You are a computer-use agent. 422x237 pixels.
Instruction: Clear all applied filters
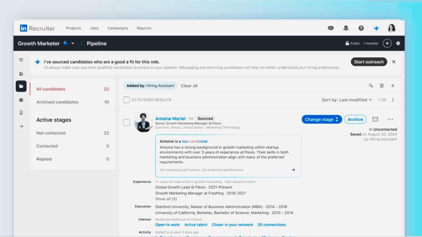point(189,86)
